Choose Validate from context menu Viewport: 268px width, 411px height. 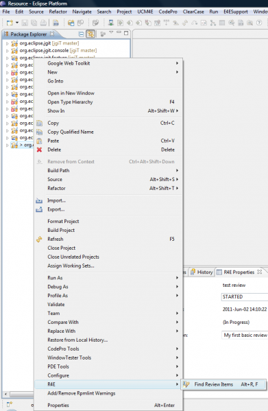[x=108, y=305]
